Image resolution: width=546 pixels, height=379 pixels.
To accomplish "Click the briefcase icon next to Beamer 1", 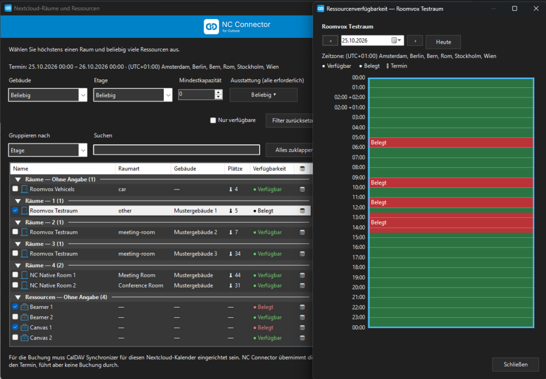I will pos(25,307).
